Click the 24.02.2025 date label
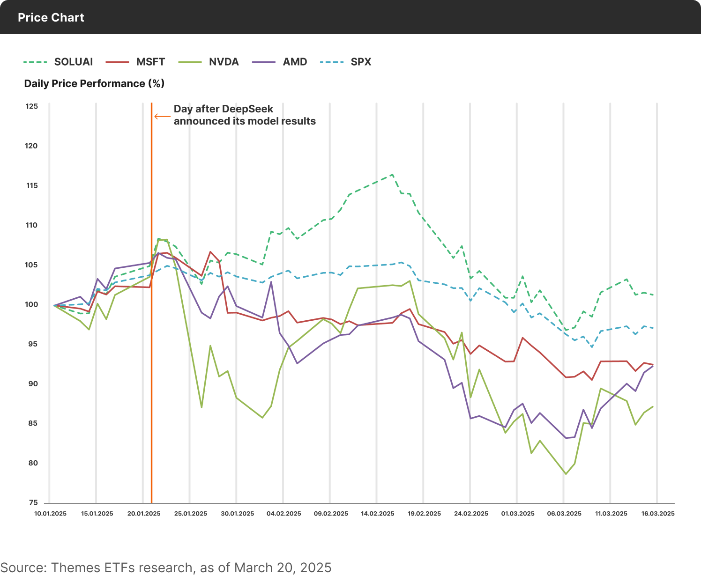The width and height of the screenshot is (701, 575). point(471,514)
